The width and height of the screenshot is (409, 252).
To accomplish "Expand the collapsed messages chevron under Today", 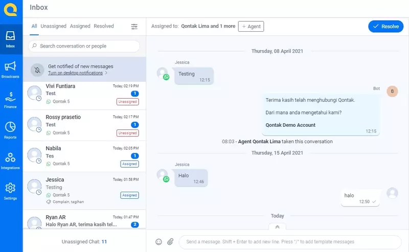I will (277, 226).
